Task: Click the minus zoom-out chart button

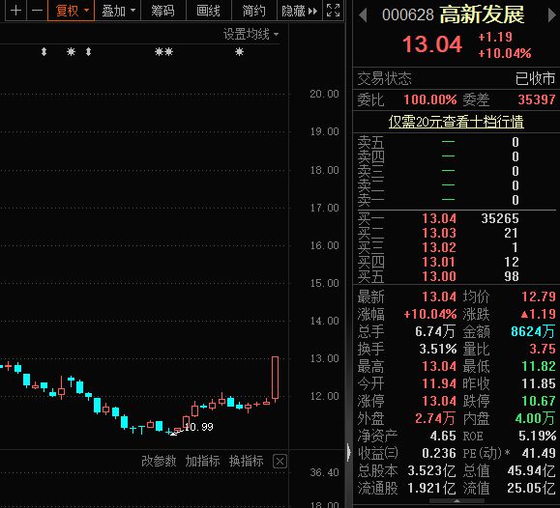Action: click(37, 11)
